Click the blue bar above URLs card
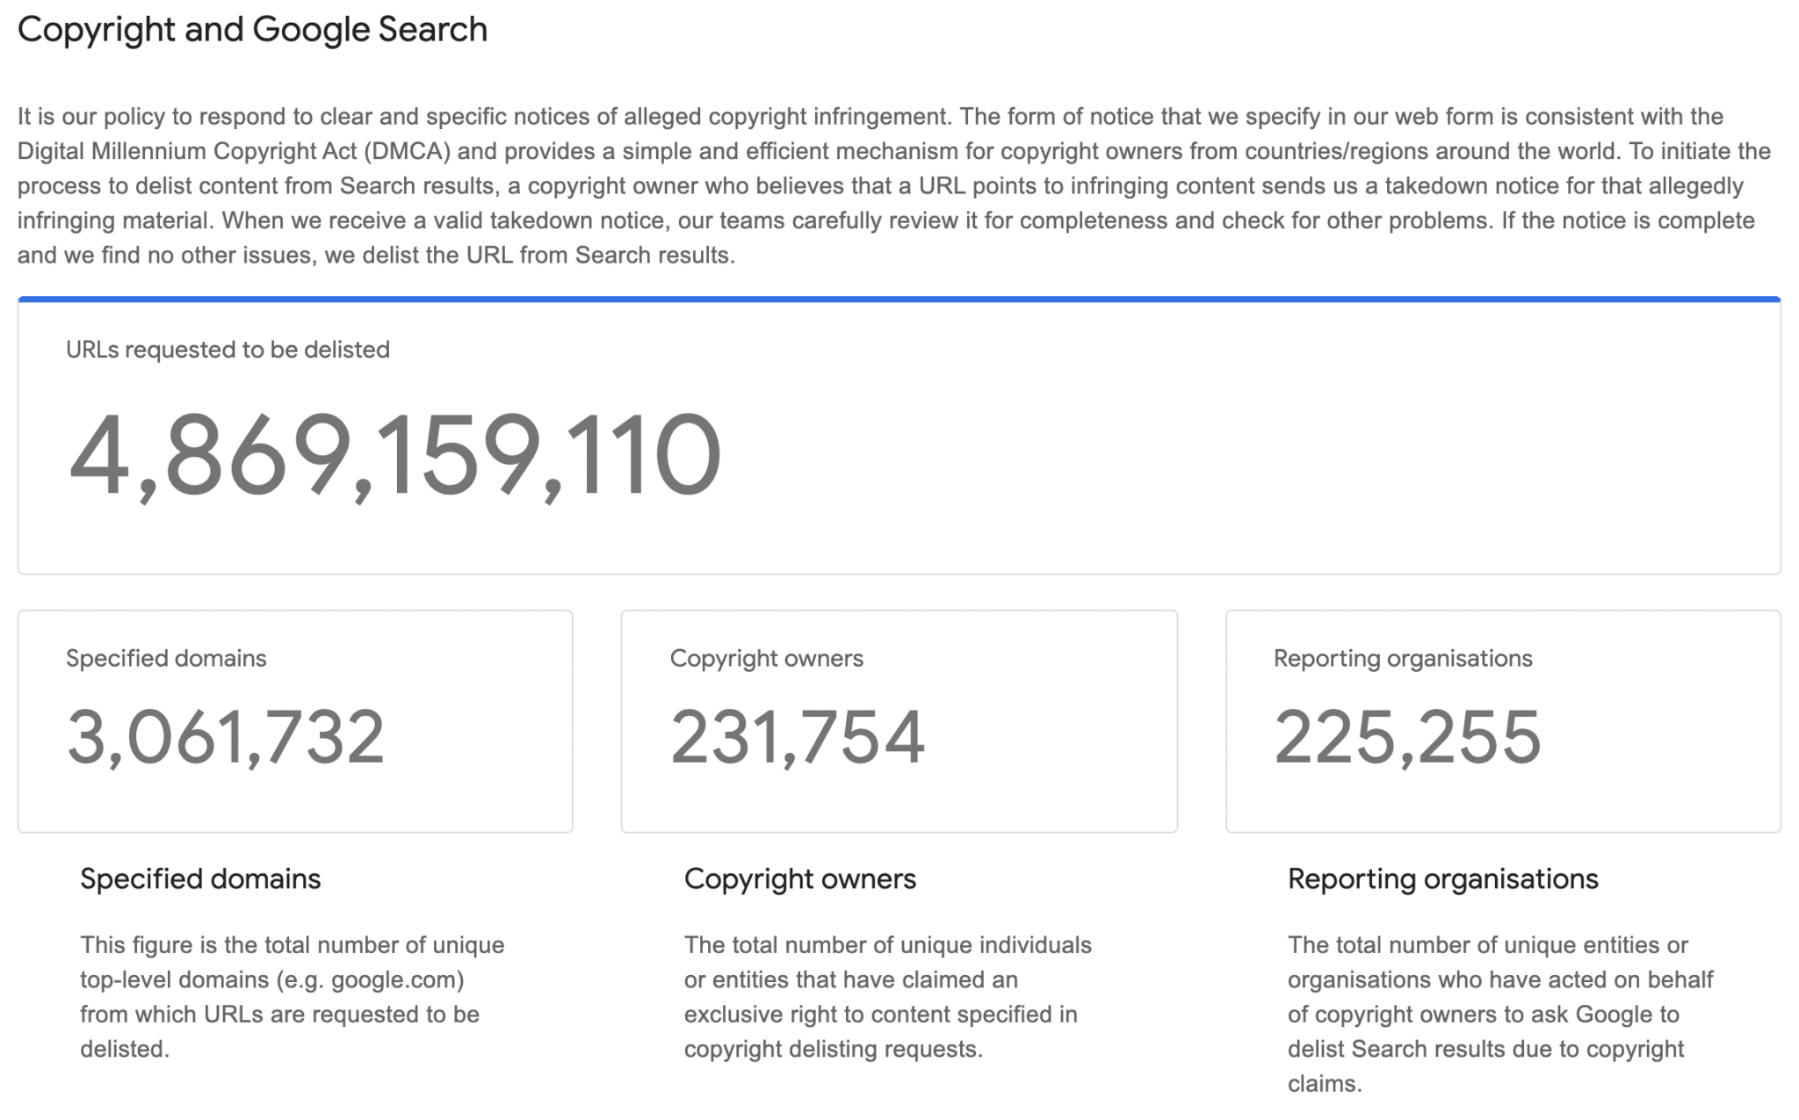The image size is (1799, 1120). tap(899, 300)
